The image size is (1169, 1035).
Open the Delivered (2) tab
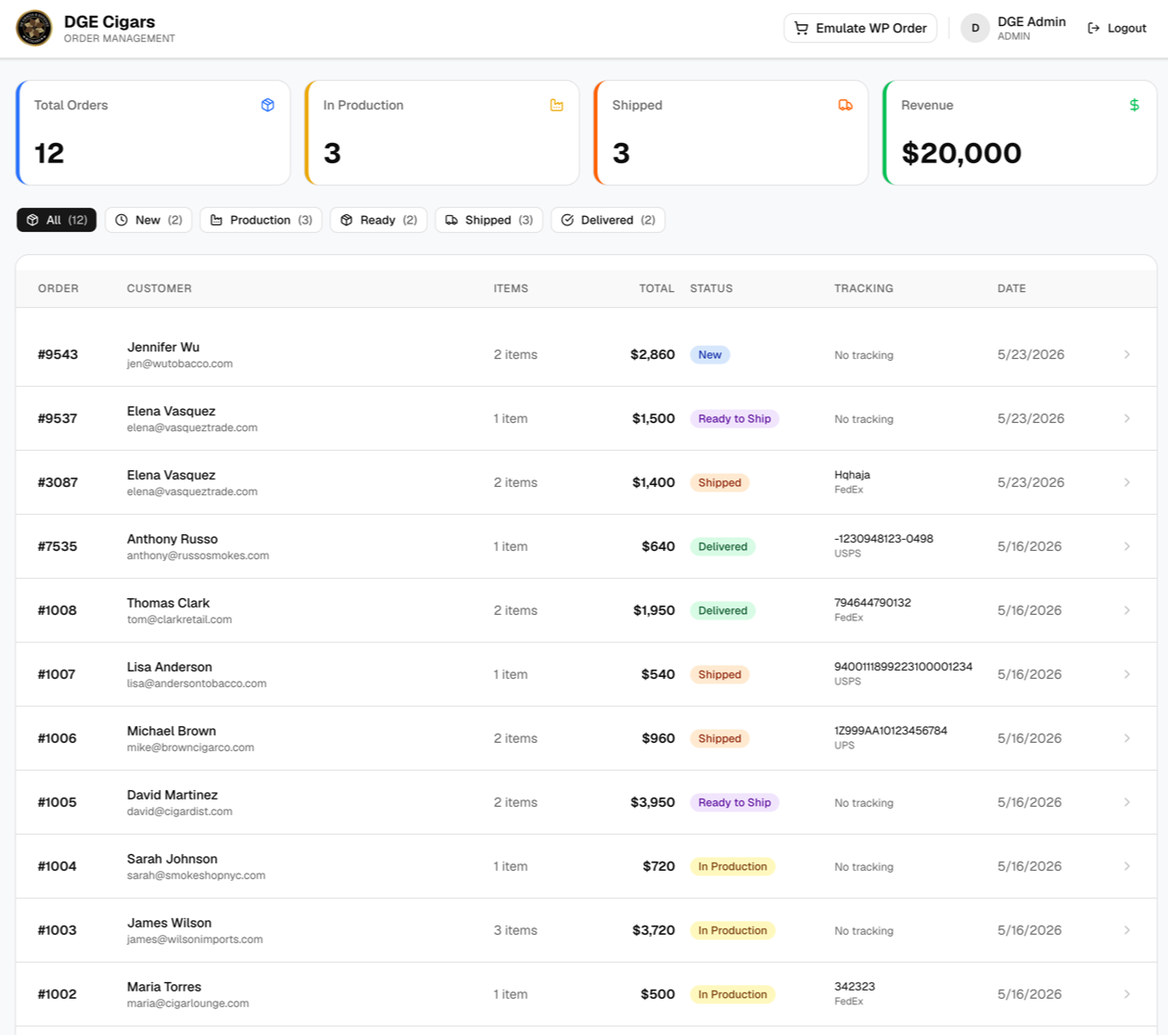click(608, 220)
